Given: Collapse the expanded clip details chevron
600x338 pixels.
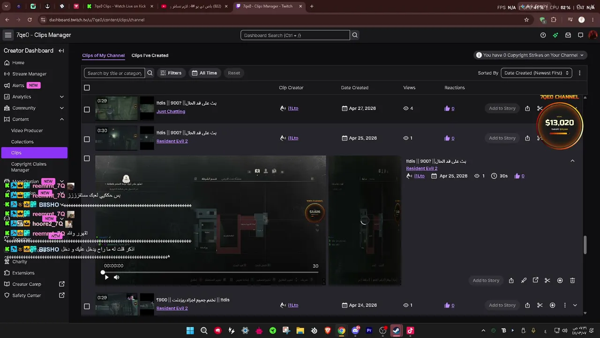Looking at the screenshot, I should click(572, 161).
